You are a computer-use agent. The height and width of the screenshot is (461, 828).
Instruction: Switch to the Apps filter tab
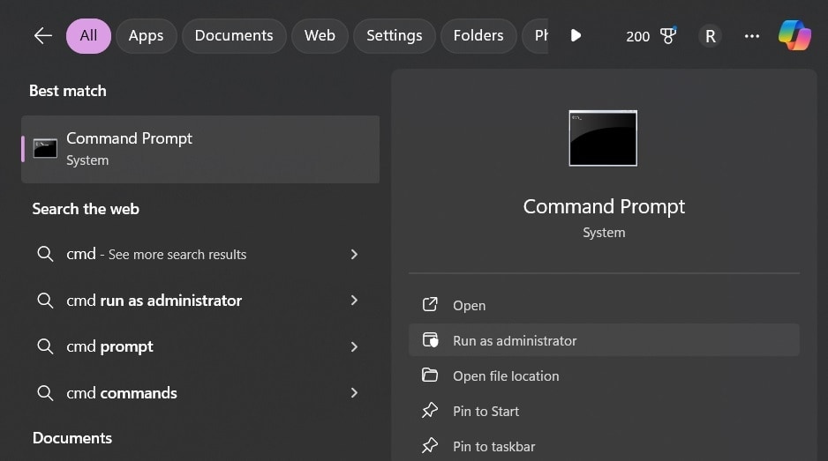click(146, 36)
